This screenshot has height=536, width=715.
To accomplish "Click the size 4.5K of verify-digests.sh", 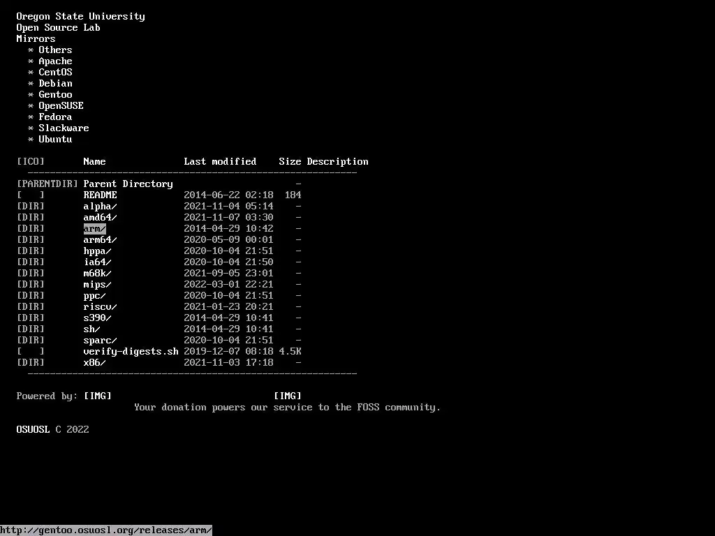I will 290,352.
